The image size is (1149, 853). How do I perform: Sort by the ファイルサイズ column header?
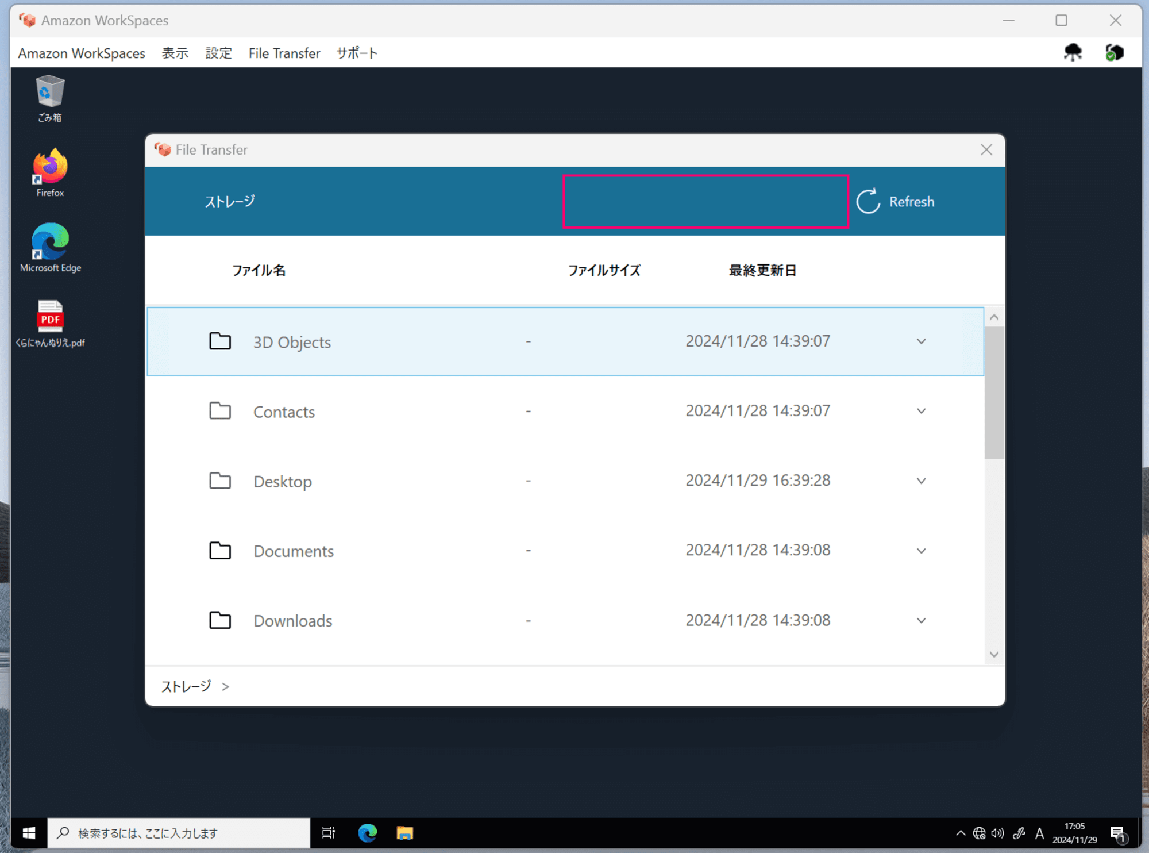pos(604,270)
